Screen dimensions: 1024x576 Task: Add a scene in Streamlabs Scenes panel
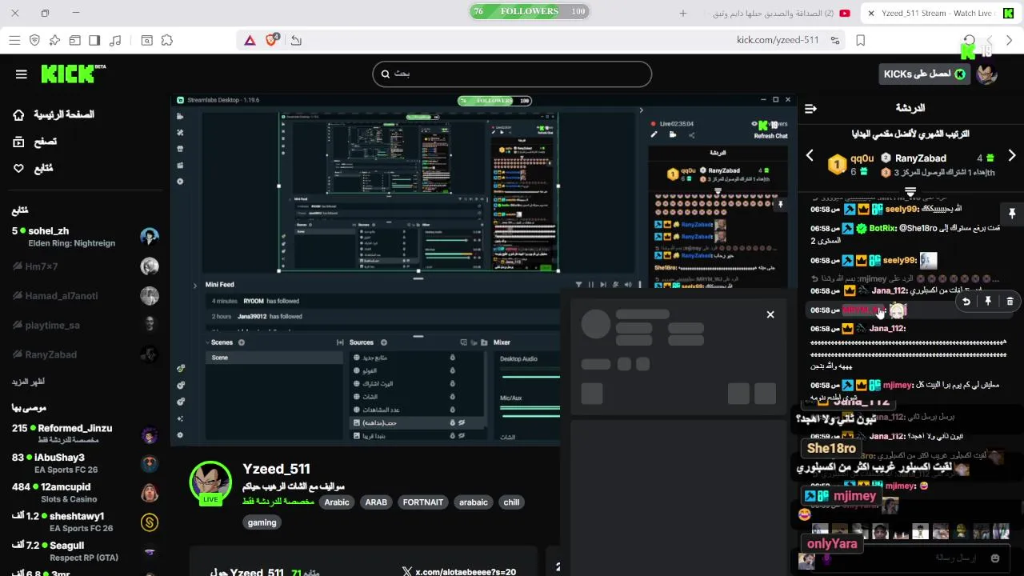tap(242, 342)
